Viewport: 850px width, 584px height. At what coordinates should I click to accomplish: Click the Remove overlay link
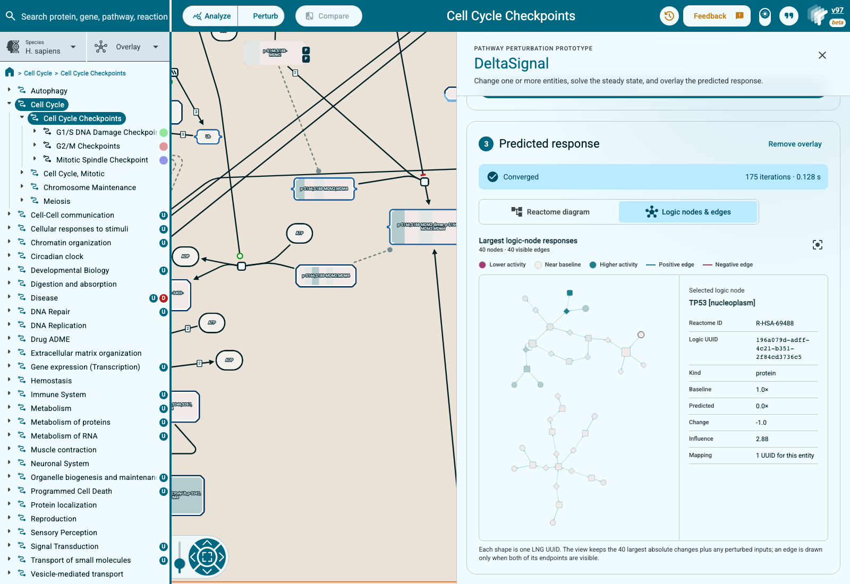[x=795, y=144]
